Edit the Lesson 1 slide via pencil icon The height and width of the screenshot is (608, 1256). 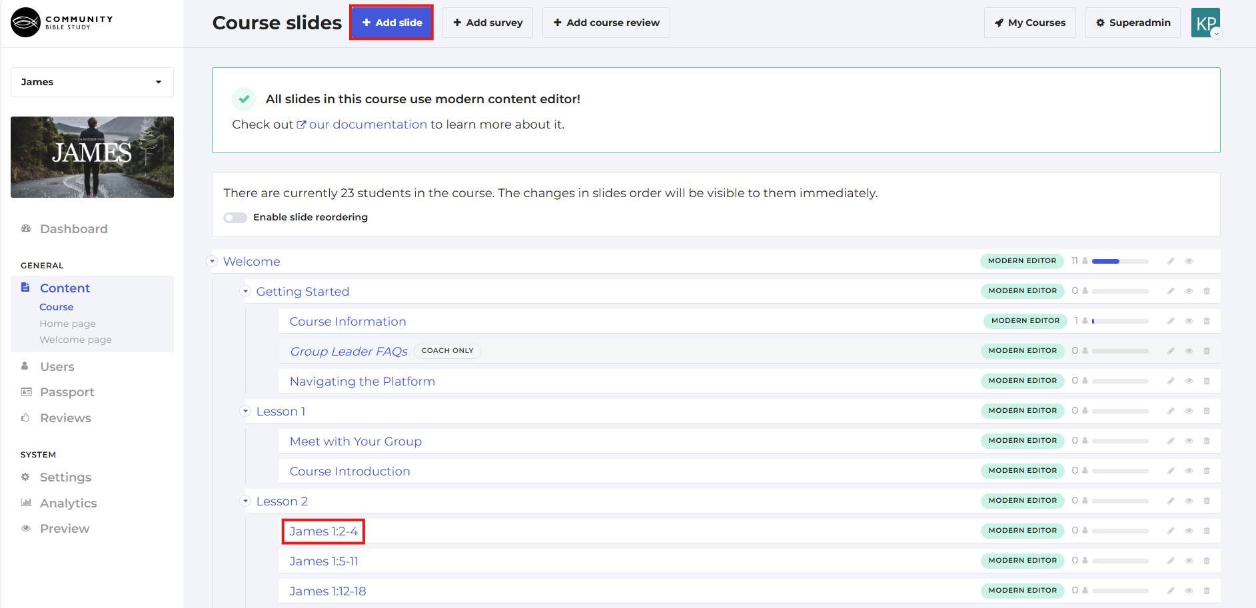[x=1171, y=411]
